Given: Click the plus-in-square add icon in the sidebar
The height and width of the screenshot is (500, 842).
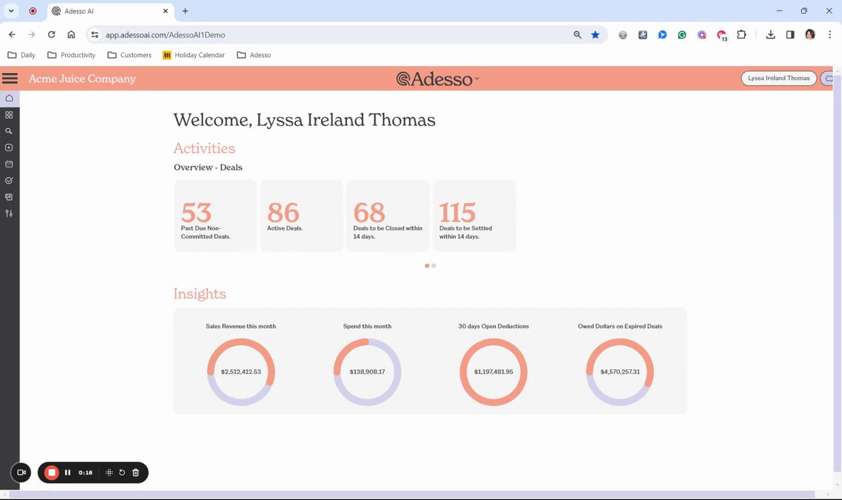Looking at the screenshot, I should tap(9, 148).
